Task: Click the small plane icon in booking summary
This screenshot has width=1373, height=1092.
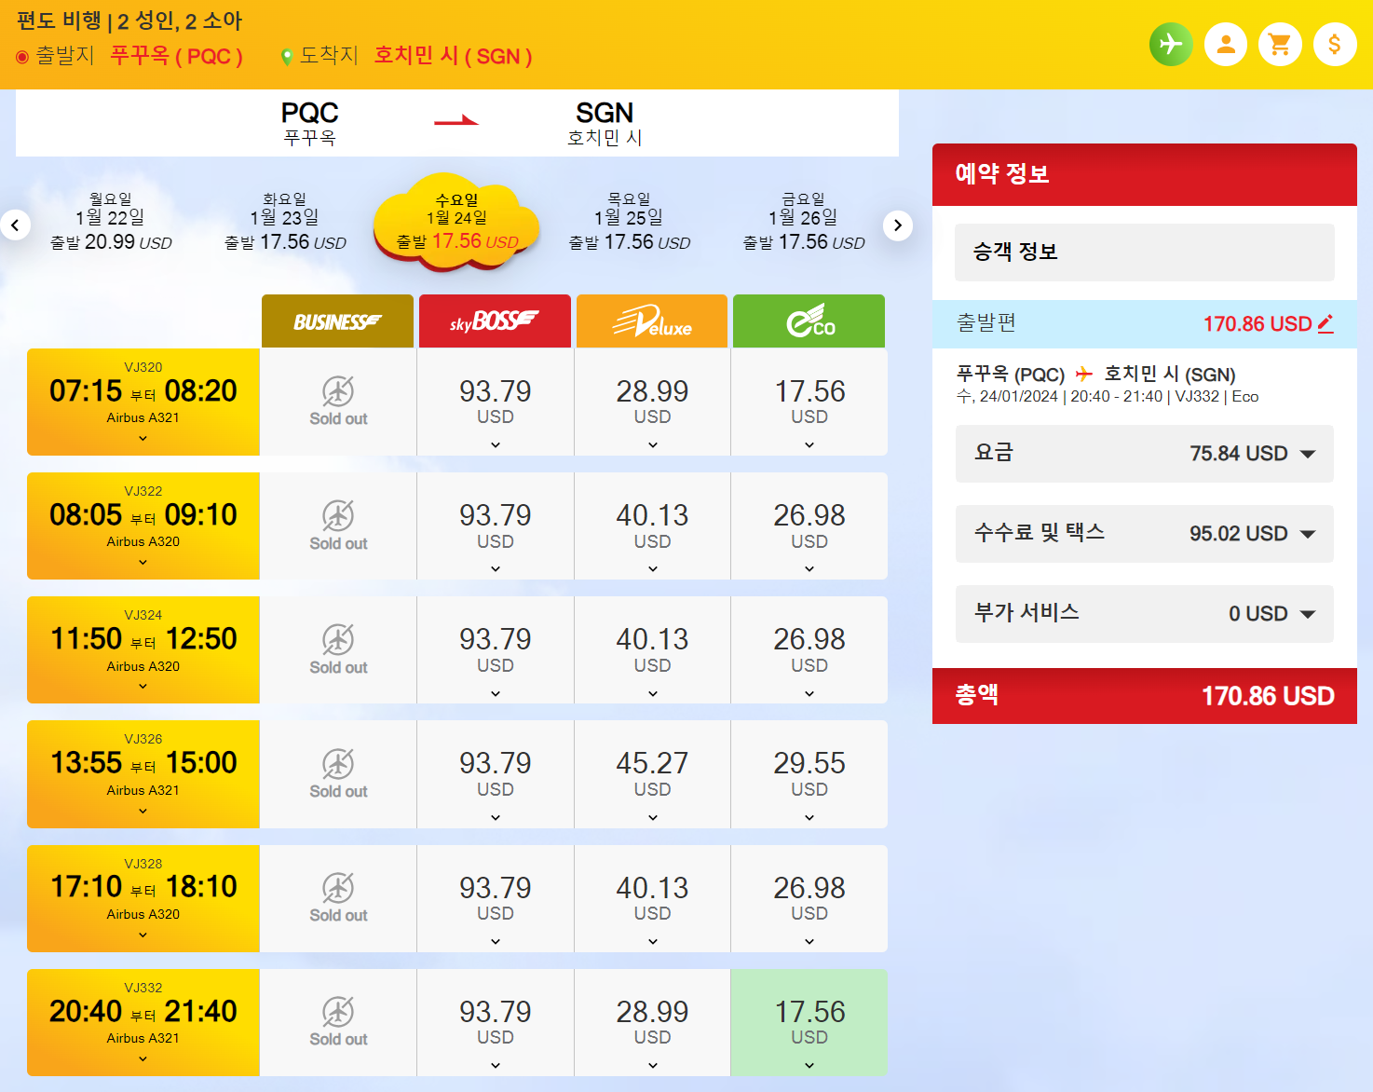Action: (x=1083, y=375)
